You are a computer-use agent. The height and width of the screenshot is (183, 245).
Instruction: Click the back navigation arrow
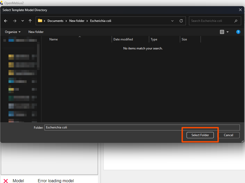coord(6,21)
